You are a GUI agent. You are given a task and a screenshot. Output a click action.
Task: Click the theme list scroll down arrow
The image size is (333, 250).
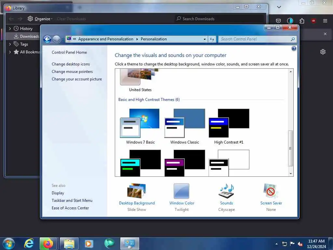click(290, 174)
